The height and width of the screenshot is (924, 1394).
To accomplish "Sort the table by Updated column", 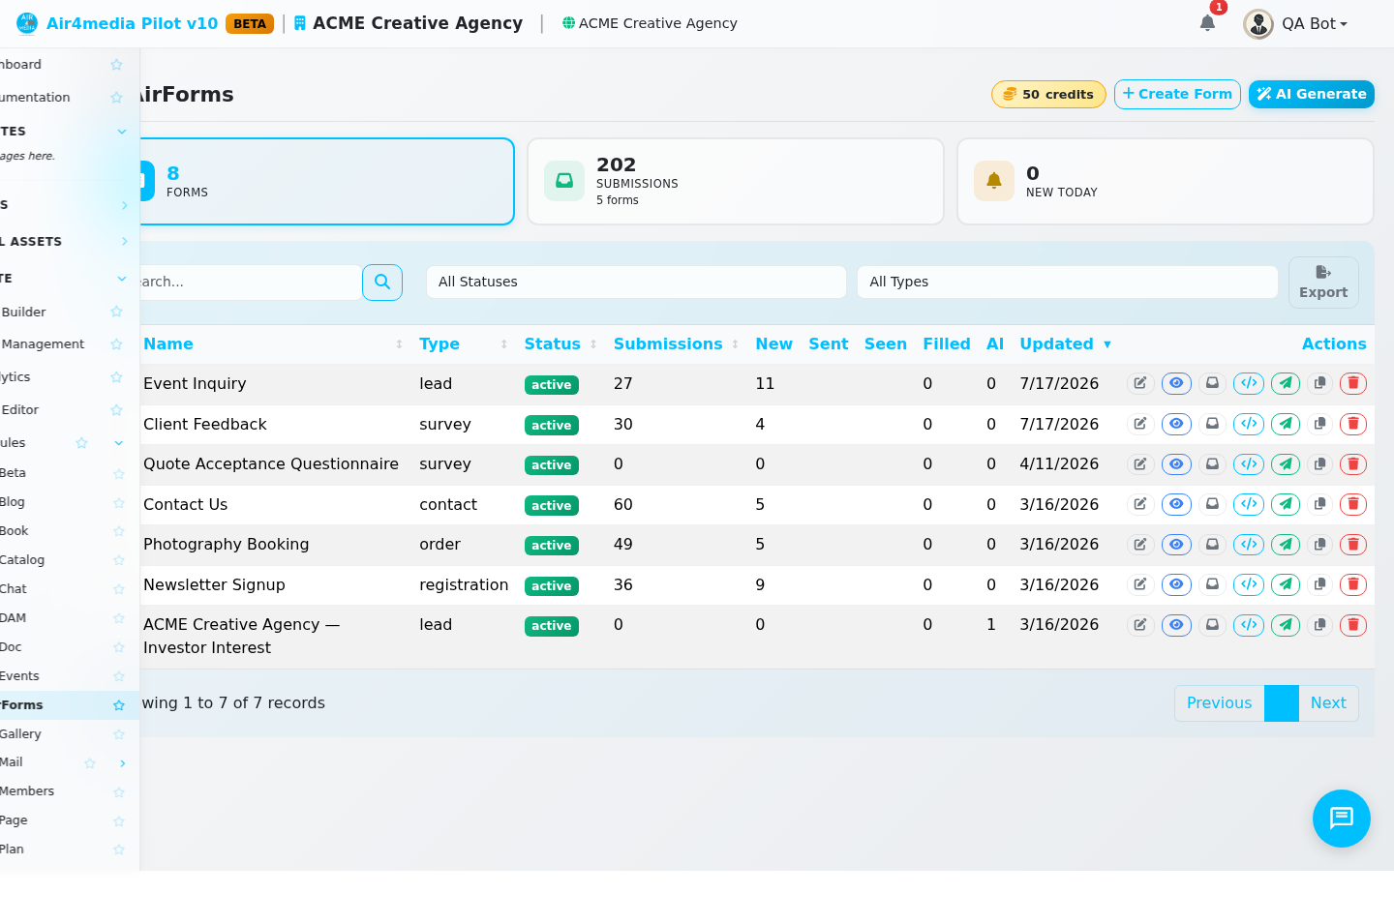I will (1065, 343).
